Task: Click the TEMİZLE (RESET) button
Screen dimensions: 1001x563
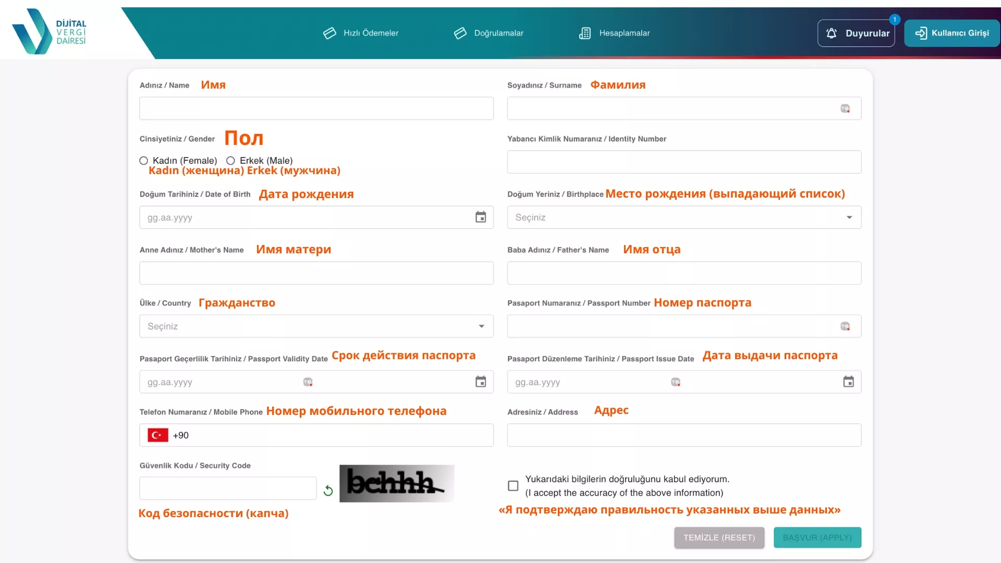Action: click(x=719, y=537)
